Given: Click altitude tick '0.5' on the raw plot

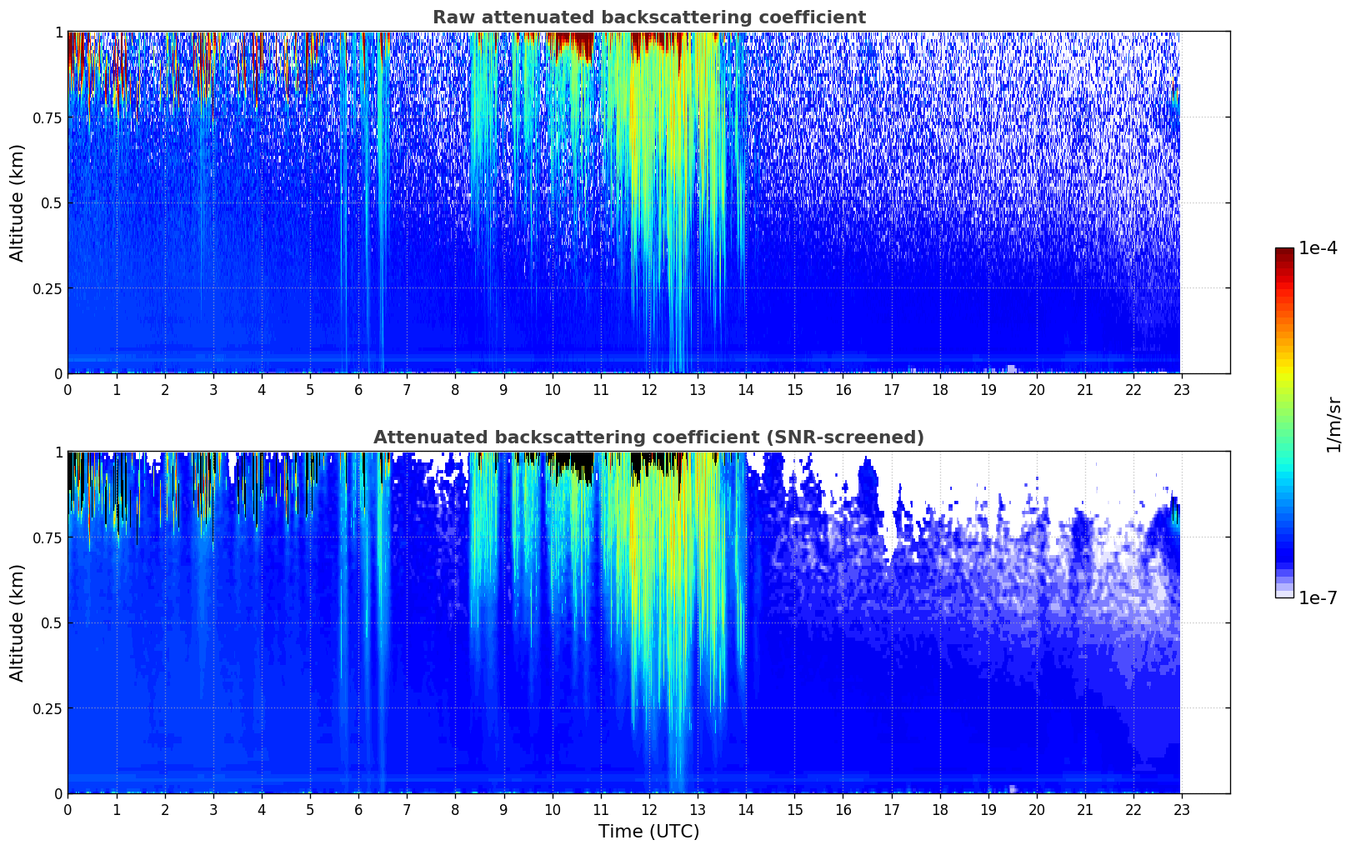Looking at the screenshot, I should pyautogui.click(x=50, y=202).
